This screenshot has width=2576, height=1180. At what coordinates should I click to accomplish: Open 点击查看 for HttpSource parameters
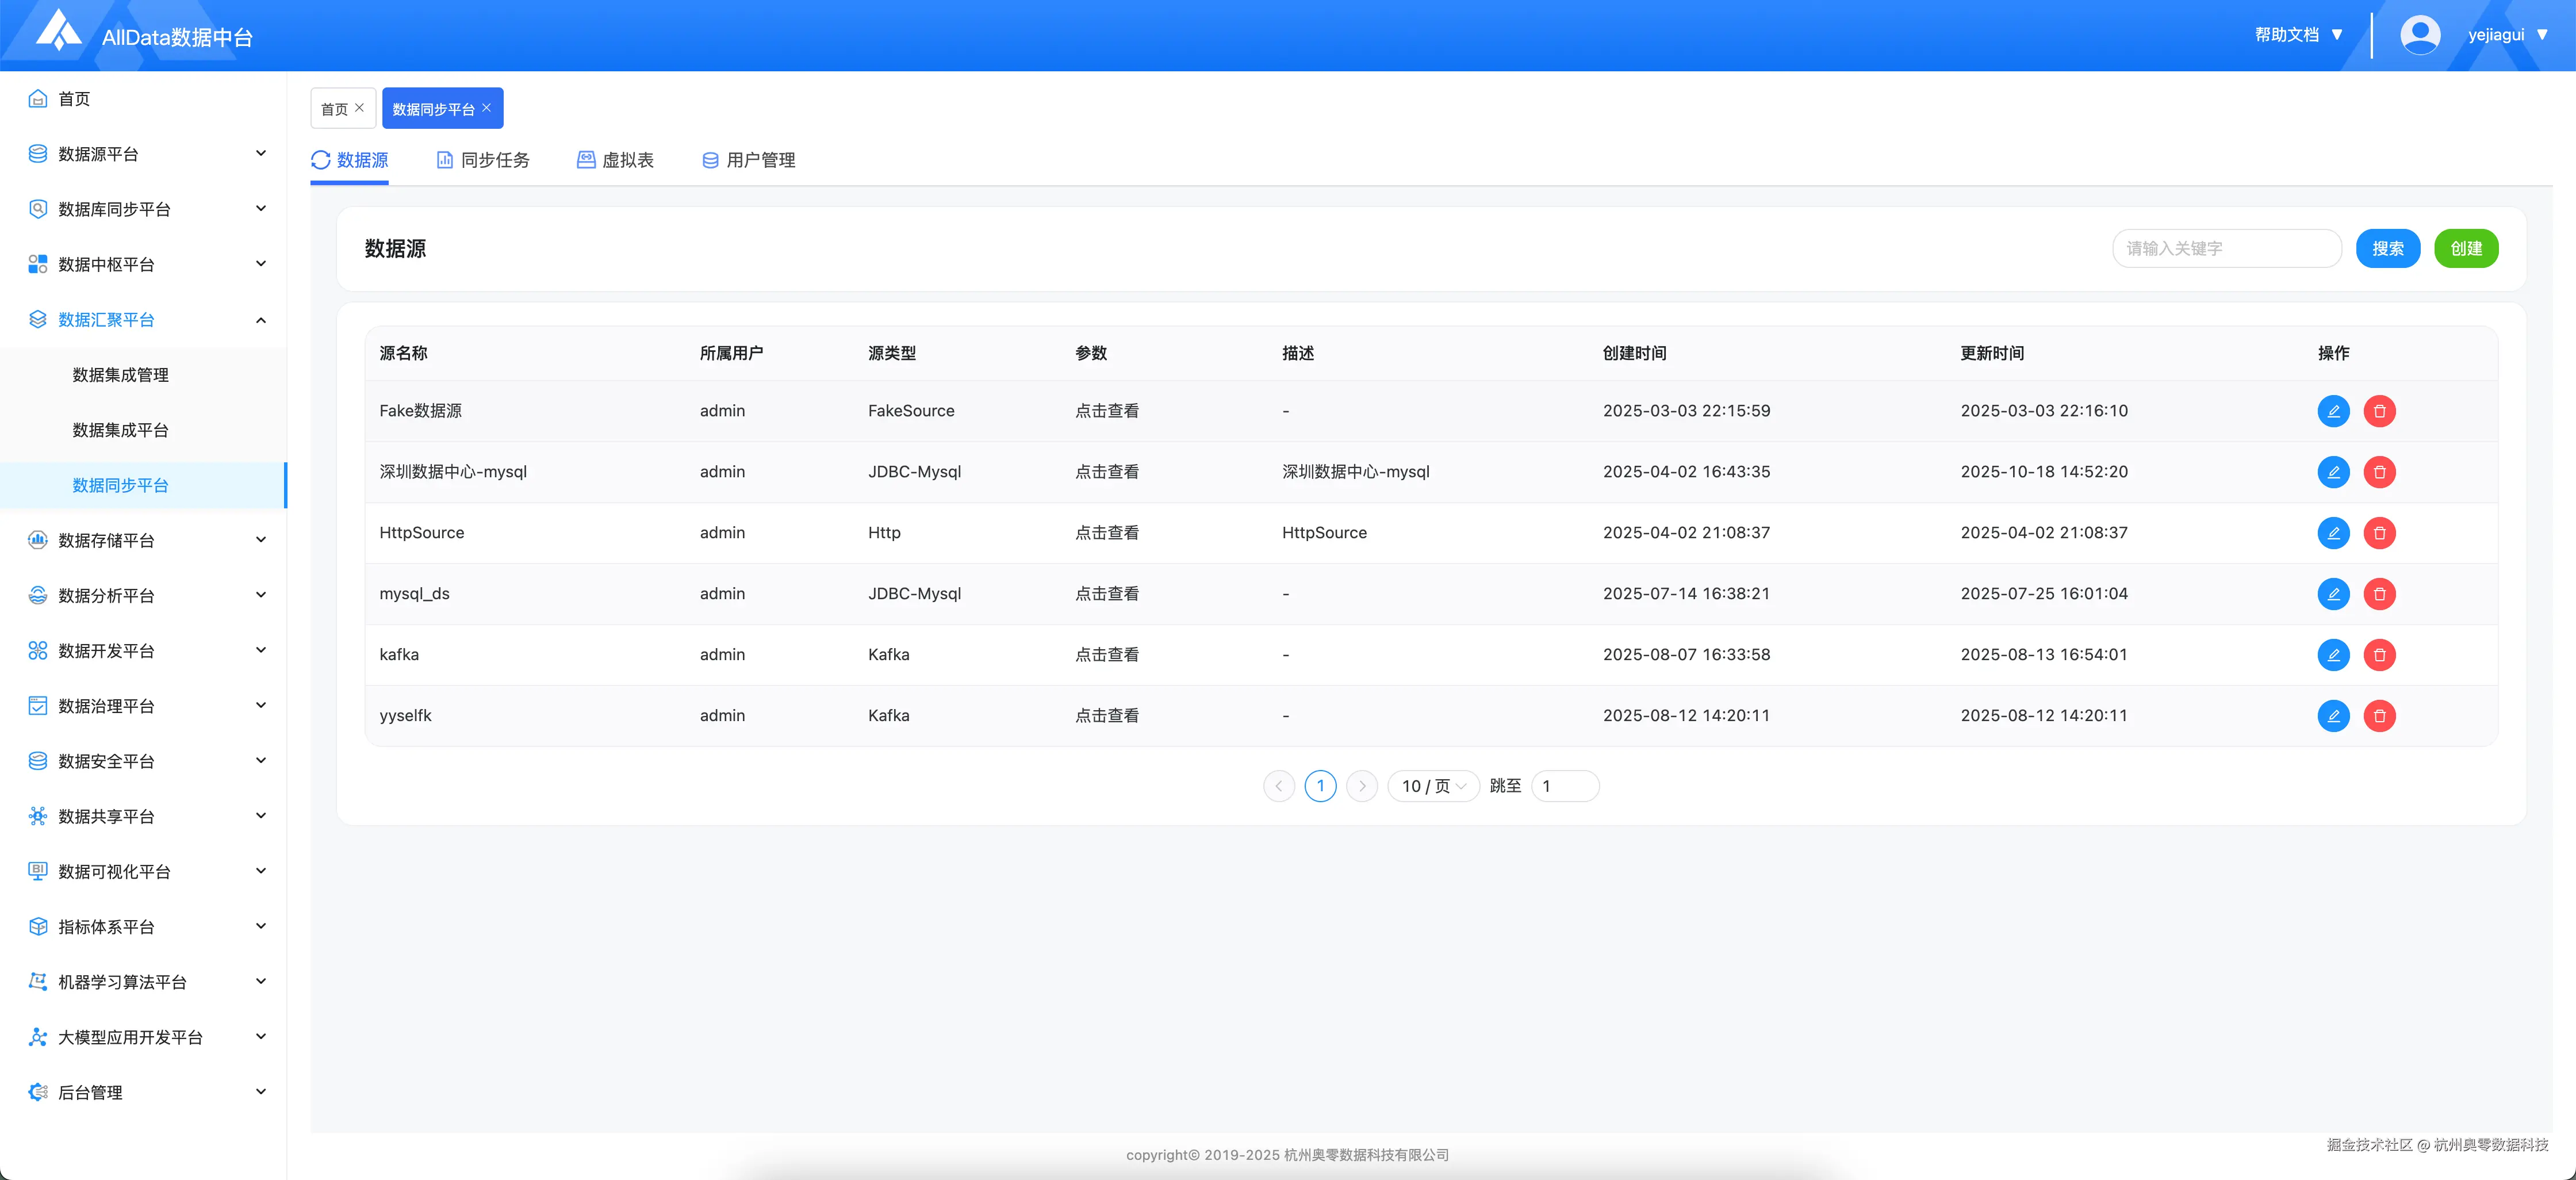coord(1107,532)
